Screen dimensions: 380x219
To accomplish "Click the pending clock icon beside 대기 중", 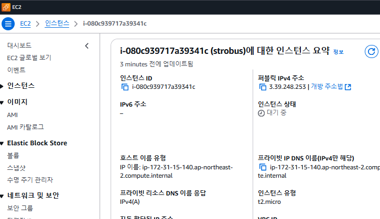I will pyautogui.click(x=261, y=113).
